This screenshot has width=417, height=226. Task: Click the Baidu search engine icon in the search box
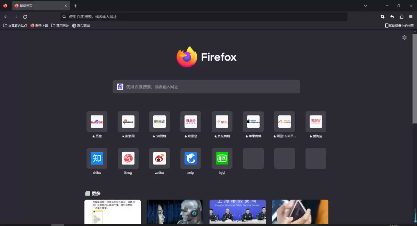[x=120, y=86]
